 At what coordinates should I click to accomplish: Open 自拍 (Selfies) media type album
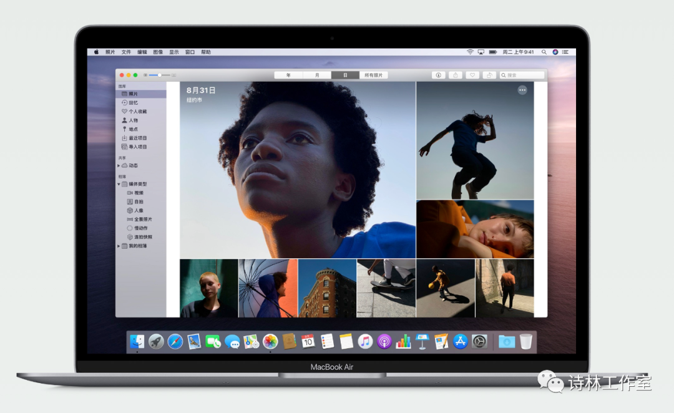pyautogui.click(x=135, y=202)
